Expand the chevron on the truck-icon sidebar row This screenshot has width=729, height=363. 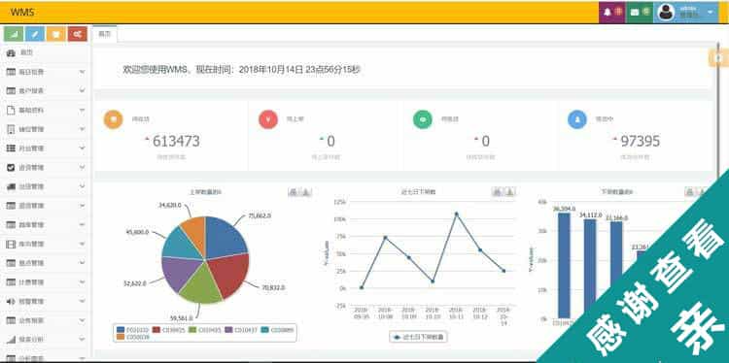click(82, 186)
